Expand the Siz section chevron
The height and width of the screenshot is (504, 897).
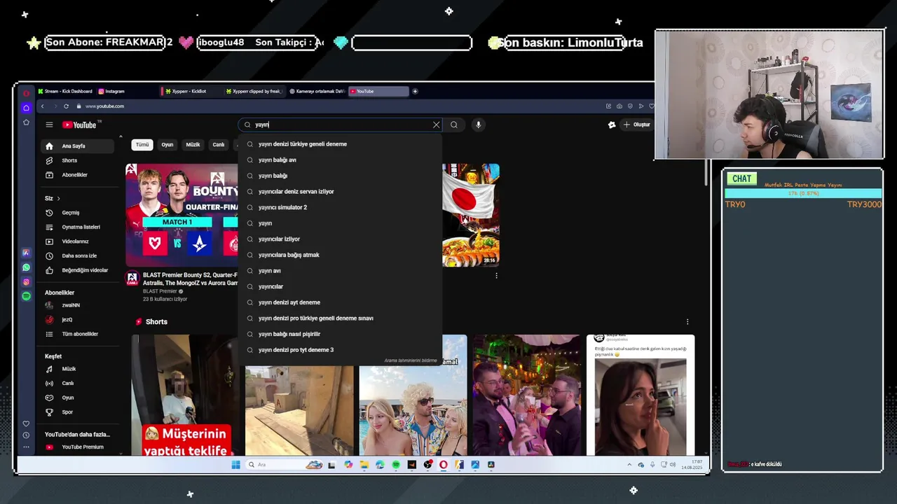[58, 198]
